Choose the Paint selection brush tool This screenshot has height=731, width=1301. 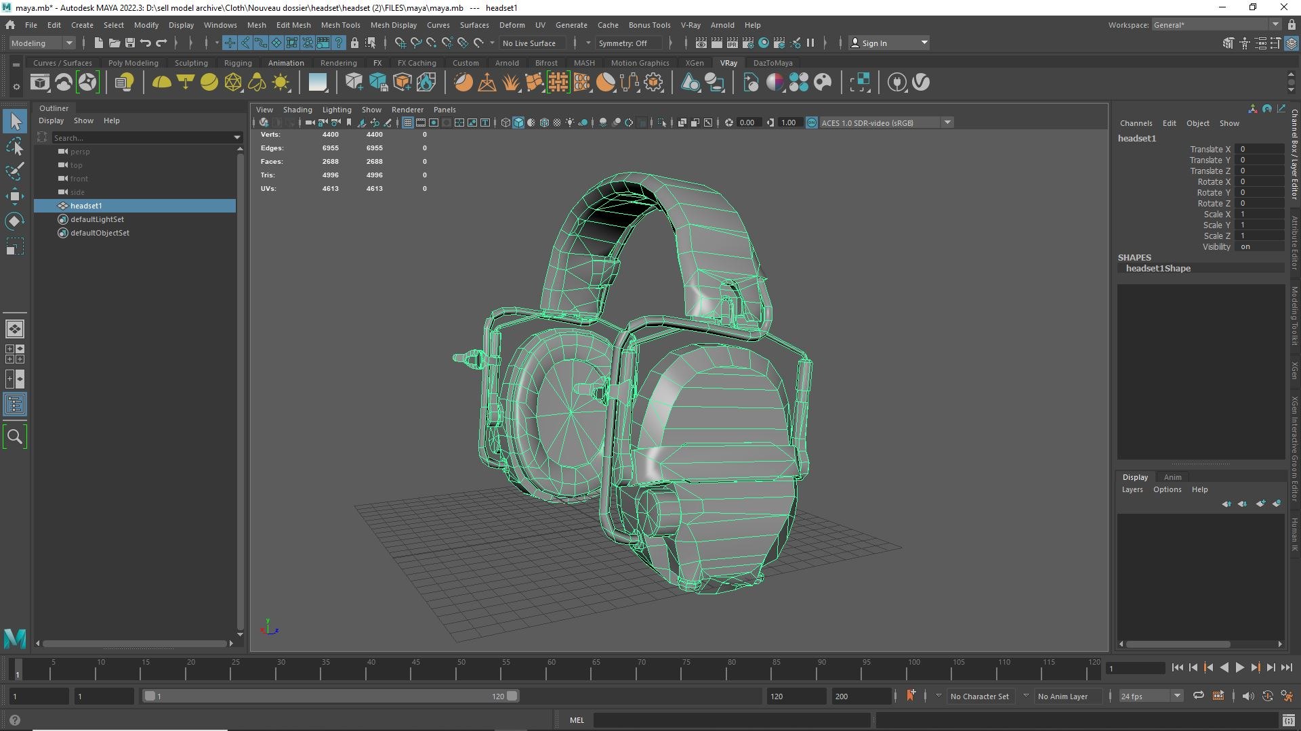pos(15,171)
